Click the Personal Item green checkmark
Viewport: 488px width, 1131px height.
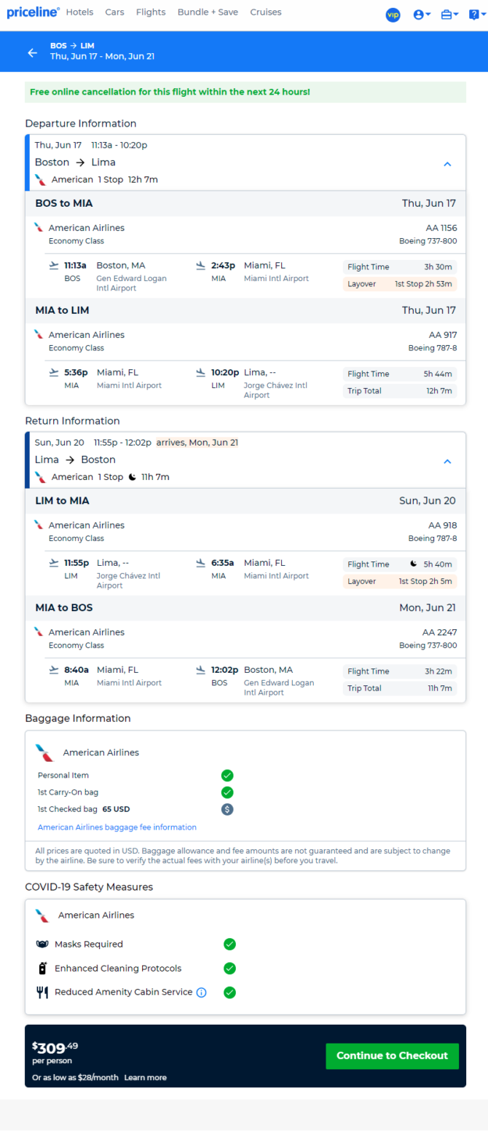227,776
